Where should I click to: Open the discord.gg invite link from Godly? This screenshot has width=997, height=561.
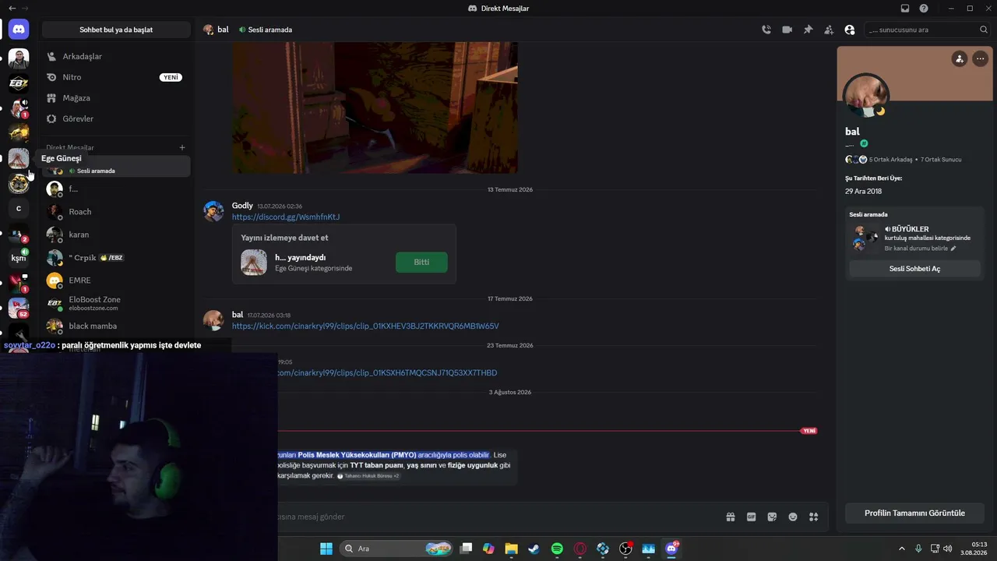(x=286, y=217)
